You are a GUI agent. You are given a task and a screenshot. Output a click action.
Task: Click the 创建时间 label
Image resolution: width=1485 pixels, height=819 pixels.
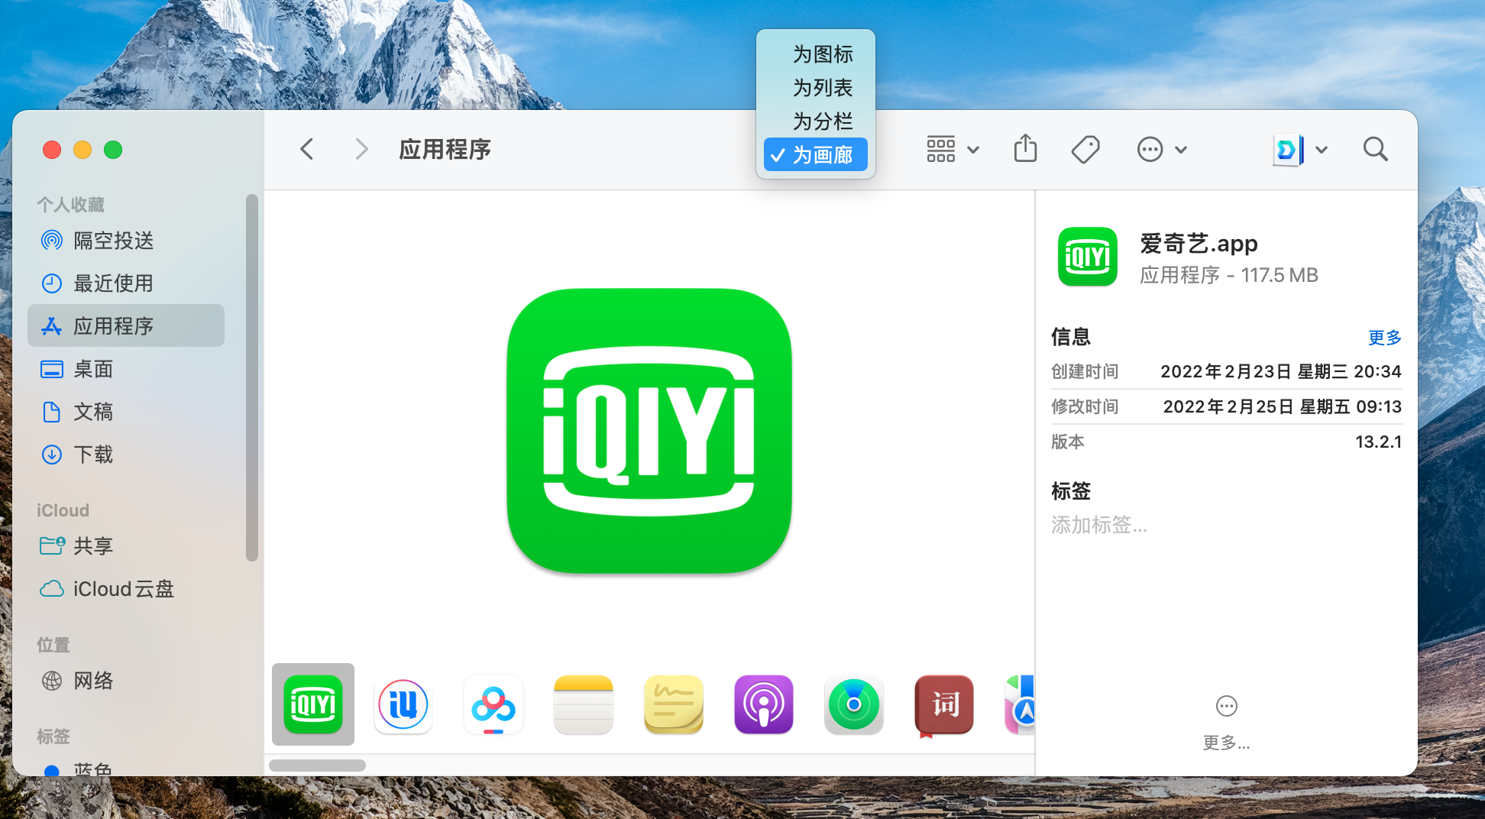point(1085,371)
